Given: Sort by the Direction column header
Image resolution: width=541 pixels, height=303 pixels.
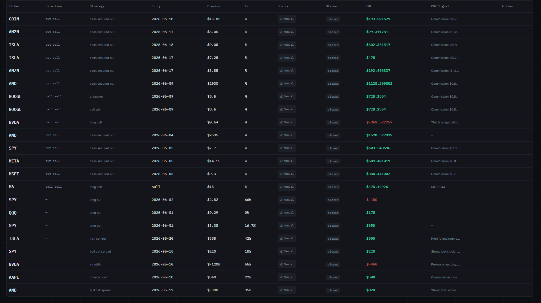Looking at the screenshot, I should point(53,6).
